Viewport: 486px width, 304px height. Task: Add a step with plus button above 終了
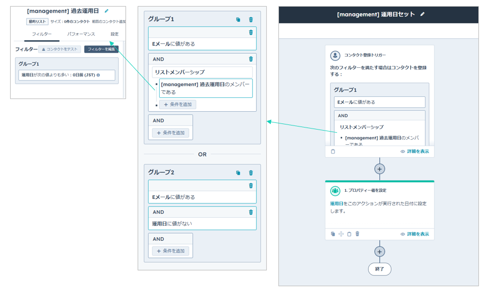[379, 251]
